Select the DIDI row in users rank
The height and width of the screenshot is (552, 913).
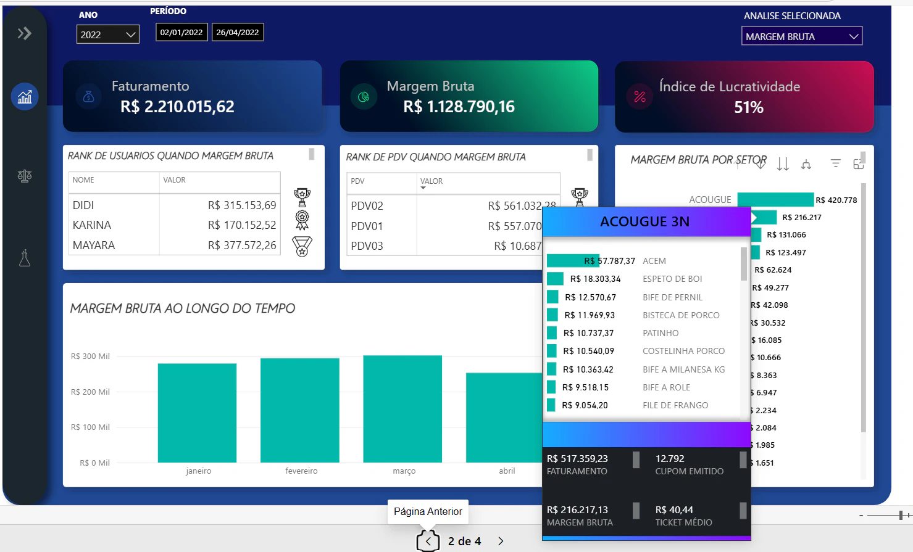click(175, 205)
